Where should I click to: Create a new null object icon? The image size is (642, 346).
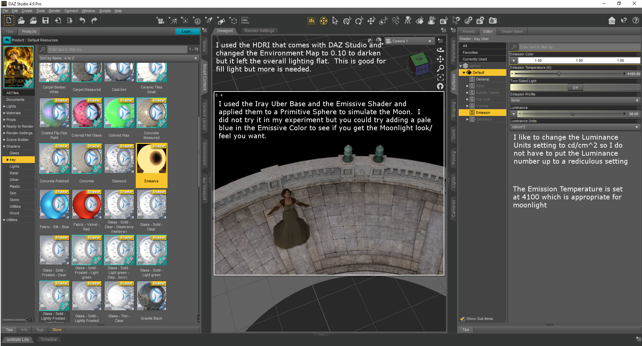tap(233, 21)
